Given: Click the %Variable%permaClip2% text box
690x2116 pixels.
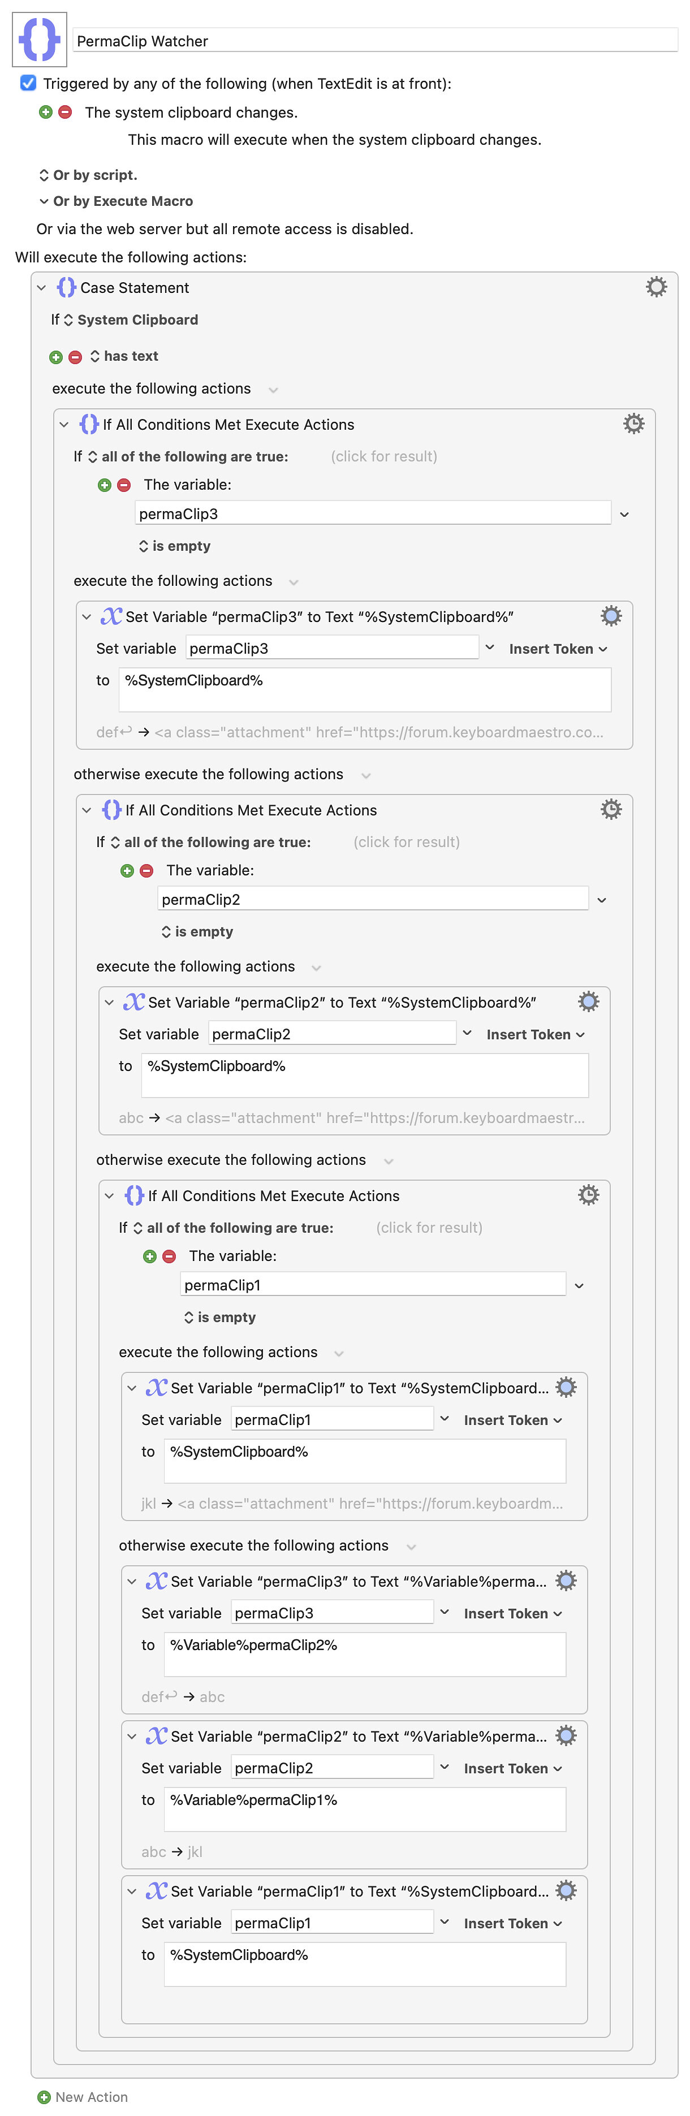Looking at the screenshot, I should (365, 1653).
